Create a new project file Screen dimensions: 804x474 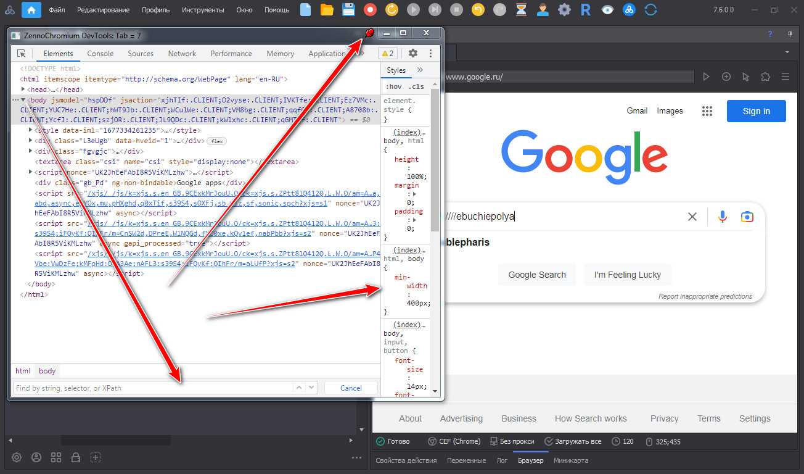click(x=305, y=10)
